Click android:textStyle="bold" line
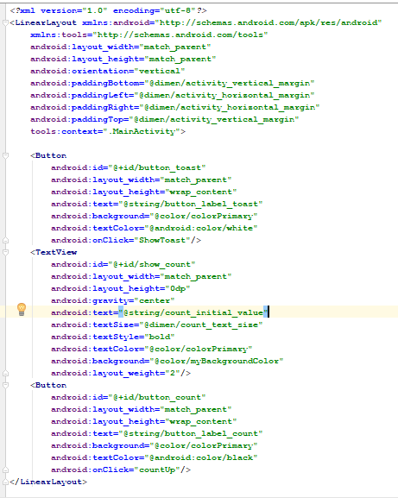 (x=113, y=337)
